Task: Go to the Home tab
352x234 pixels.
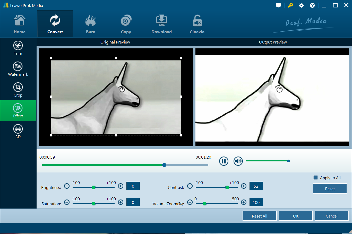Action: pos(20,24)
